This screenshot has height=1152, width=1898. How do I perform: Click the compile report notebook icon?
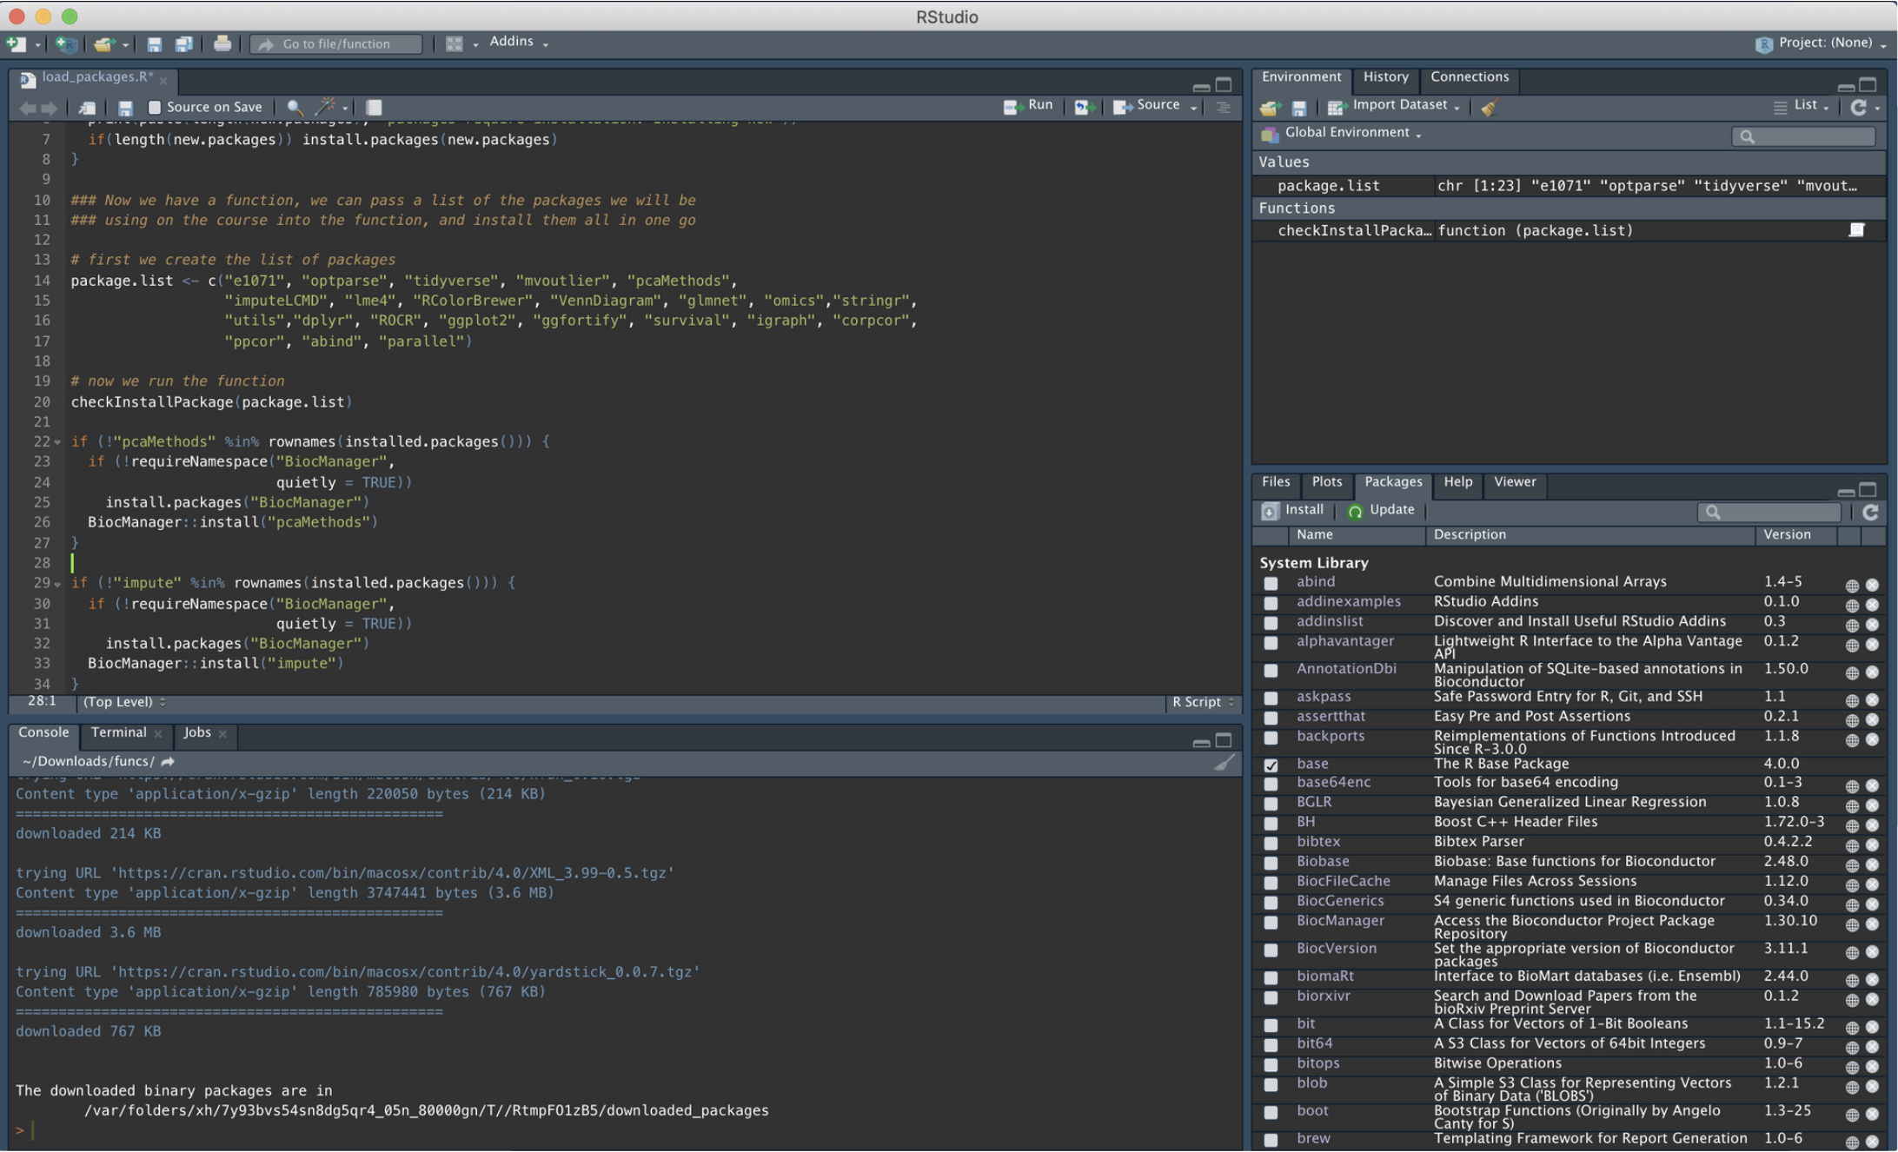pyautogui.click(x=374, y=108)
